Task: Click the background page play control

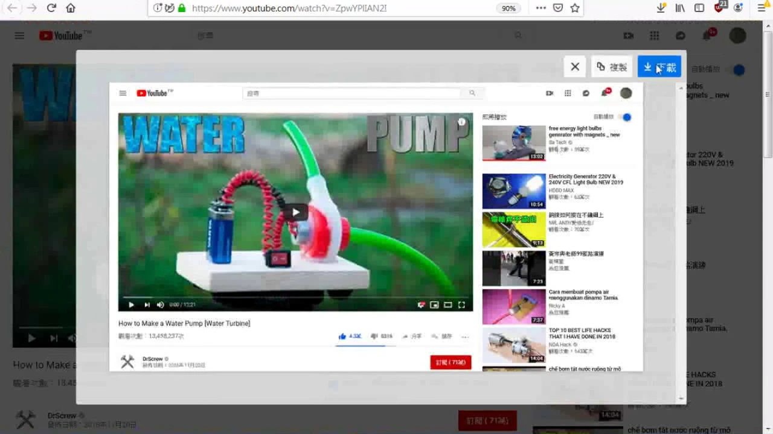Action: pyautogui.click(x=31, y=338)
